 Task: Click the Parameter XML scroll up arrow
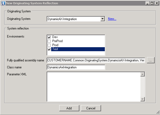point(143,74)
